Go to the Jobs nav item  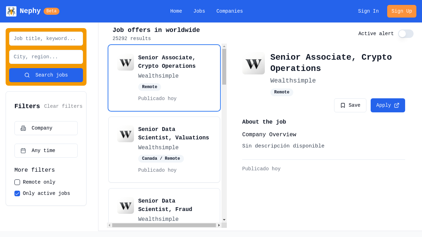click(199, 11)
